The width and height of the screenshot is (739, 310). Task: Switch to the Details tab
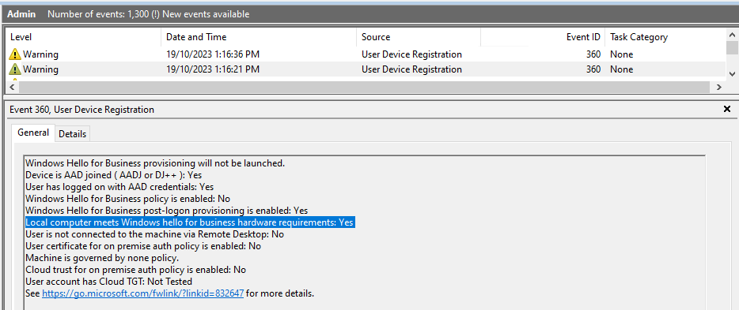[73, 134]
